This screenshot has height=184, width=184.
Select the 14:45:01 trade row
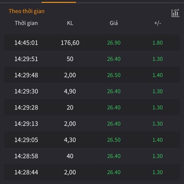[92, 43]
